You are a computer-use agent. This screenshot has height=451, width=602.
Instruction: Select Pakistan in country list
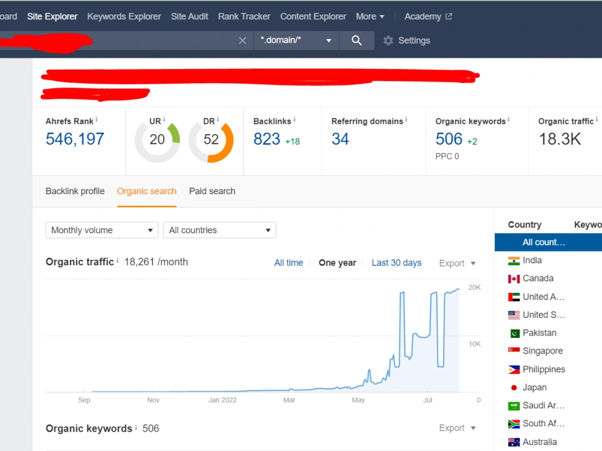click(539, 333)
